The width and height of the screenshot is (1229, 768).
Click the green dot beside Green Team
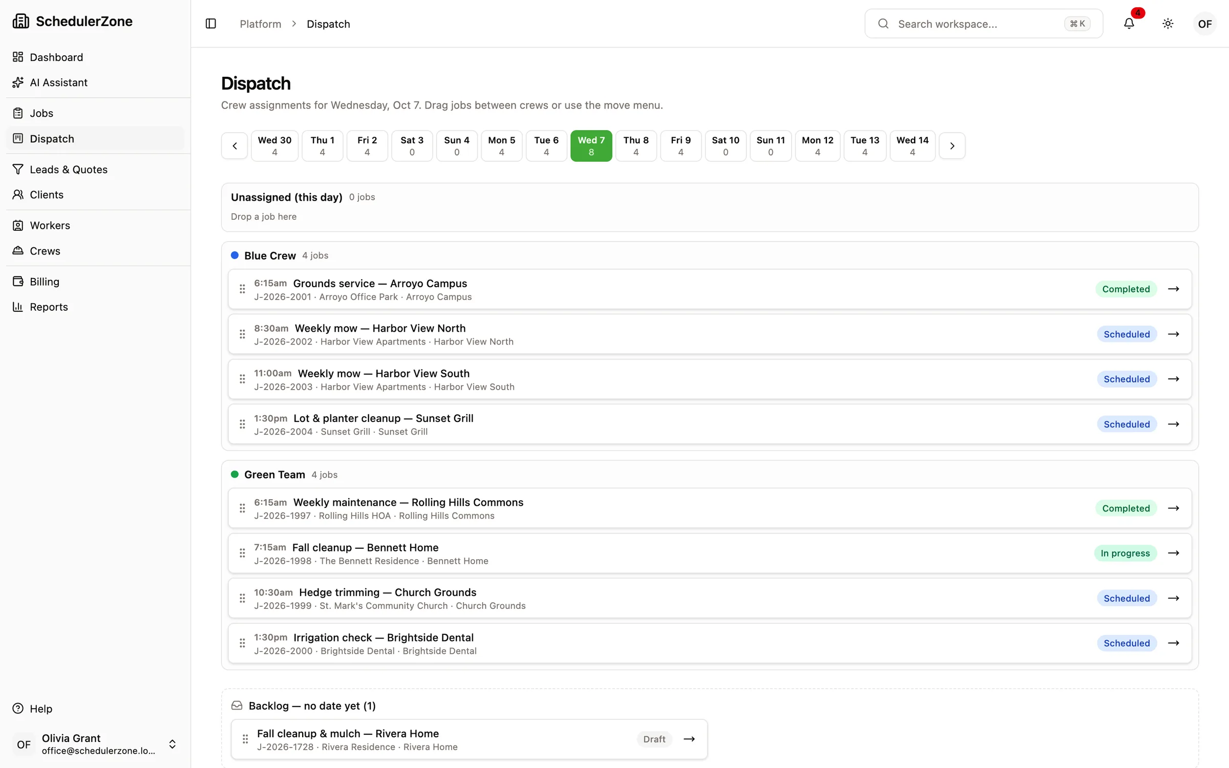pos(235,474)
